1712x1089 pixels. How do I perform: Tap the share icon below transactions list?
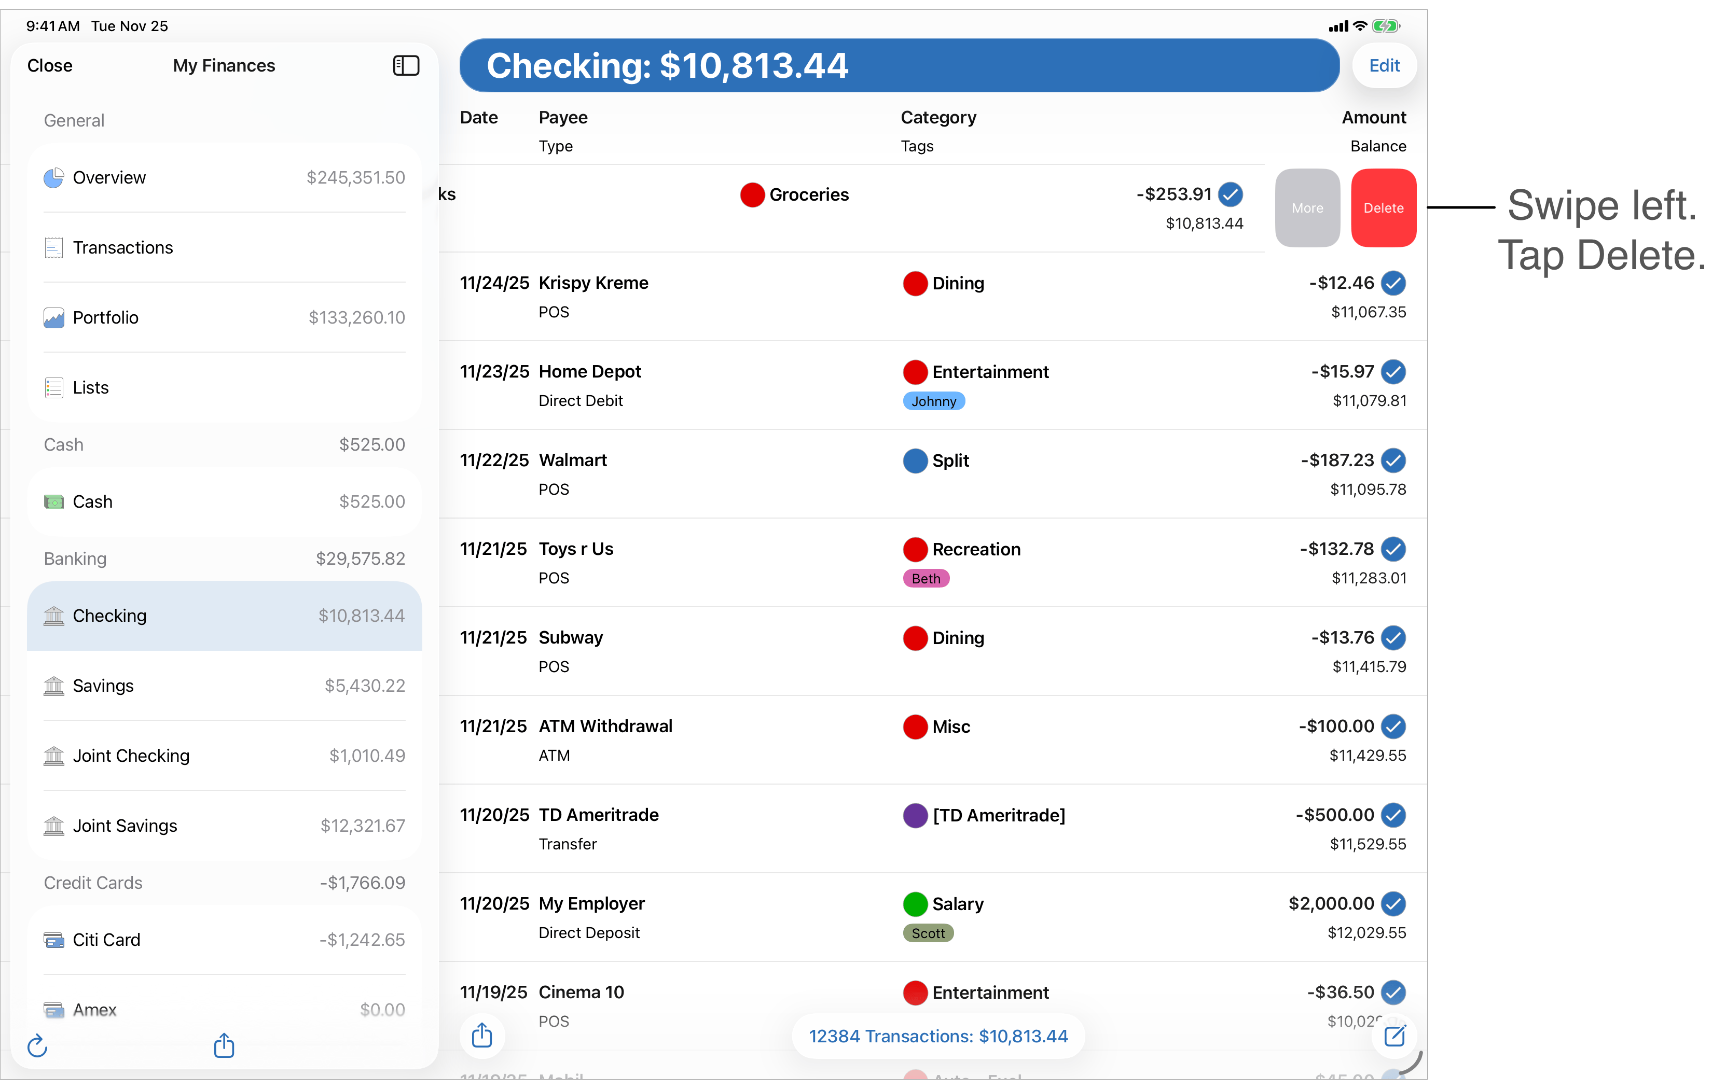tap(482, 1035)
